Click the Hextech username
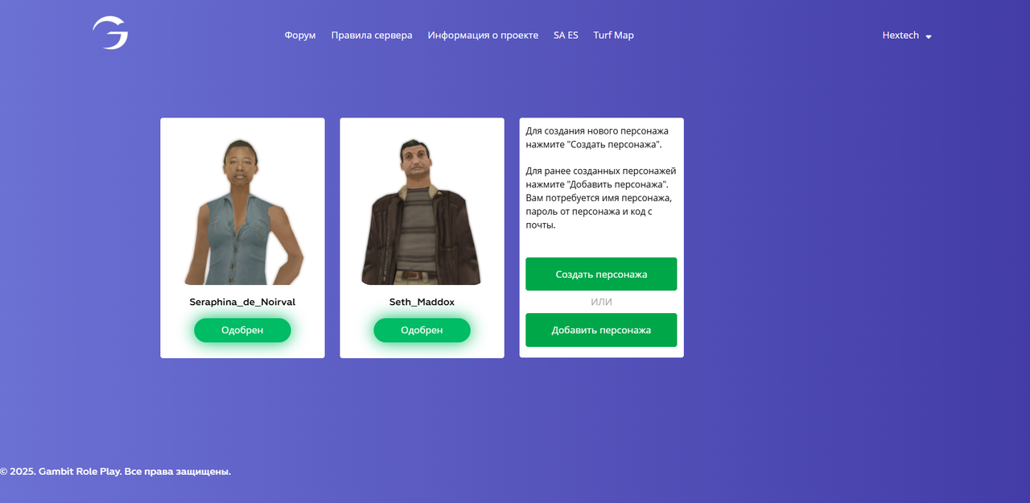Screen dimensions: 1030x503 point(900,35)
